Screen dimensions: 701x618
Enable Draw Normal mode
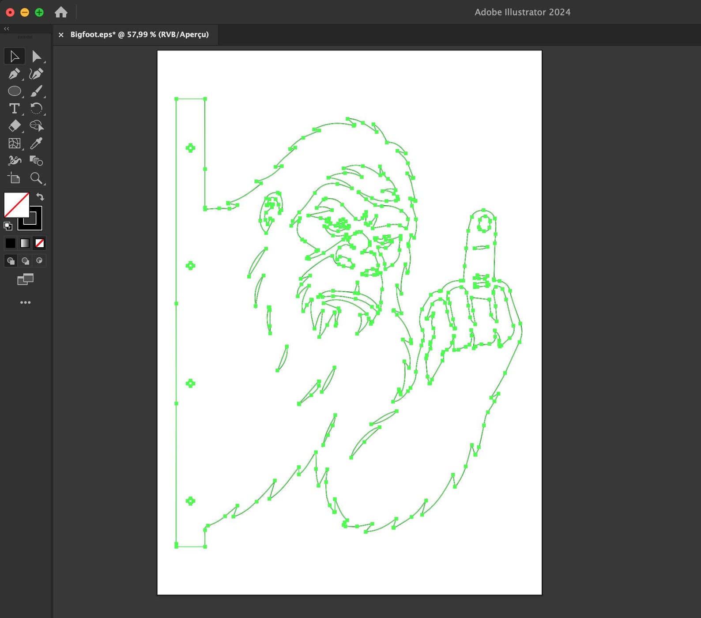11,261
